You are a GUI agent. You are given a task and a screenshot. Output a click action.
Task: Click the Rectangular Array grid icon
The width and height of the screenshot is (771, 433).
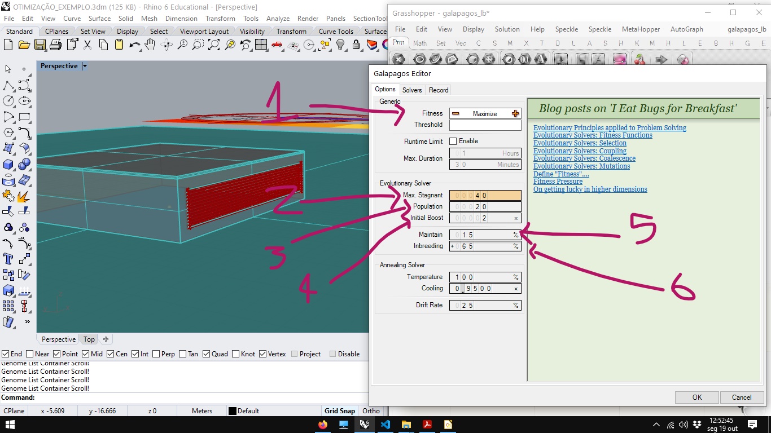8,306
